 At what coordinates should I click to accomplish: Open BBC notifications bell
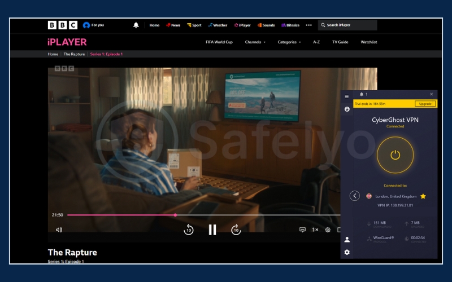coord(136,25)
